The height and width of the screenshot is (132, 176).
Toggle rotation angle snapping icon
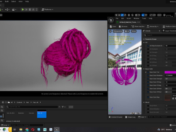tap(143, 15)
